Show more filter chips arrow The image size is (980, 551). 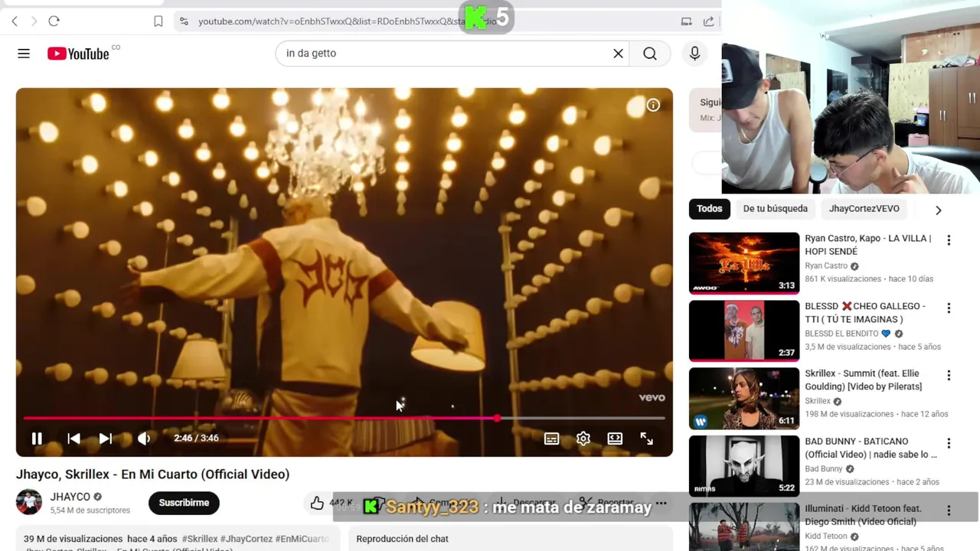pos(938,210)
